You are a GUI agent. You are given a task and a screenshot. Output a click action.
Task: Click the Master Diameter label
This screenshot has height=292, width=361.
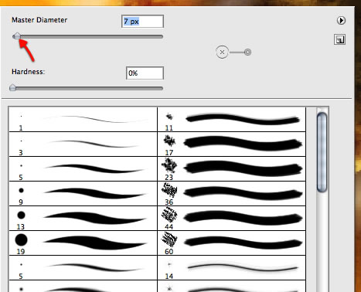click(x=39, y=20)
